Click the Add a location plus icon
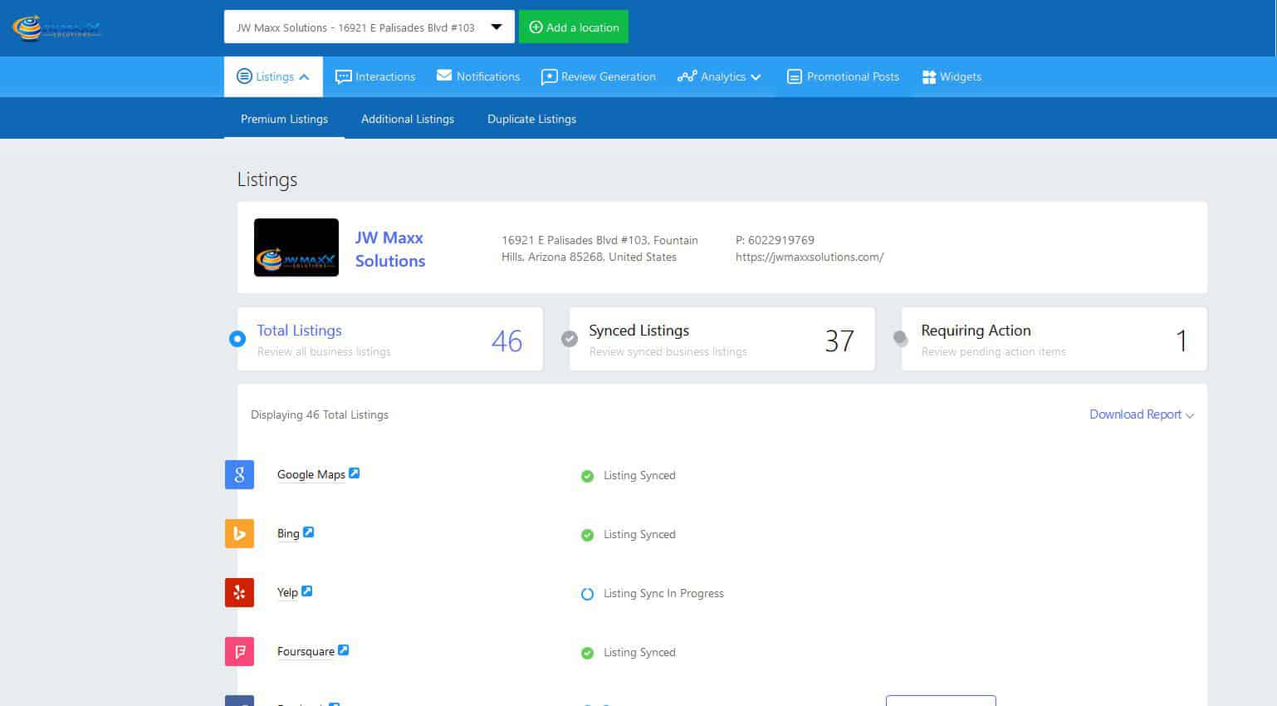The height and width of the screenshot is (706, 1277). pos(536,27)
